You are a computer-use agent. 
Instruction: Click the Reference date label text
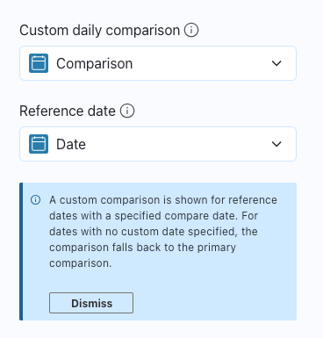68,111
